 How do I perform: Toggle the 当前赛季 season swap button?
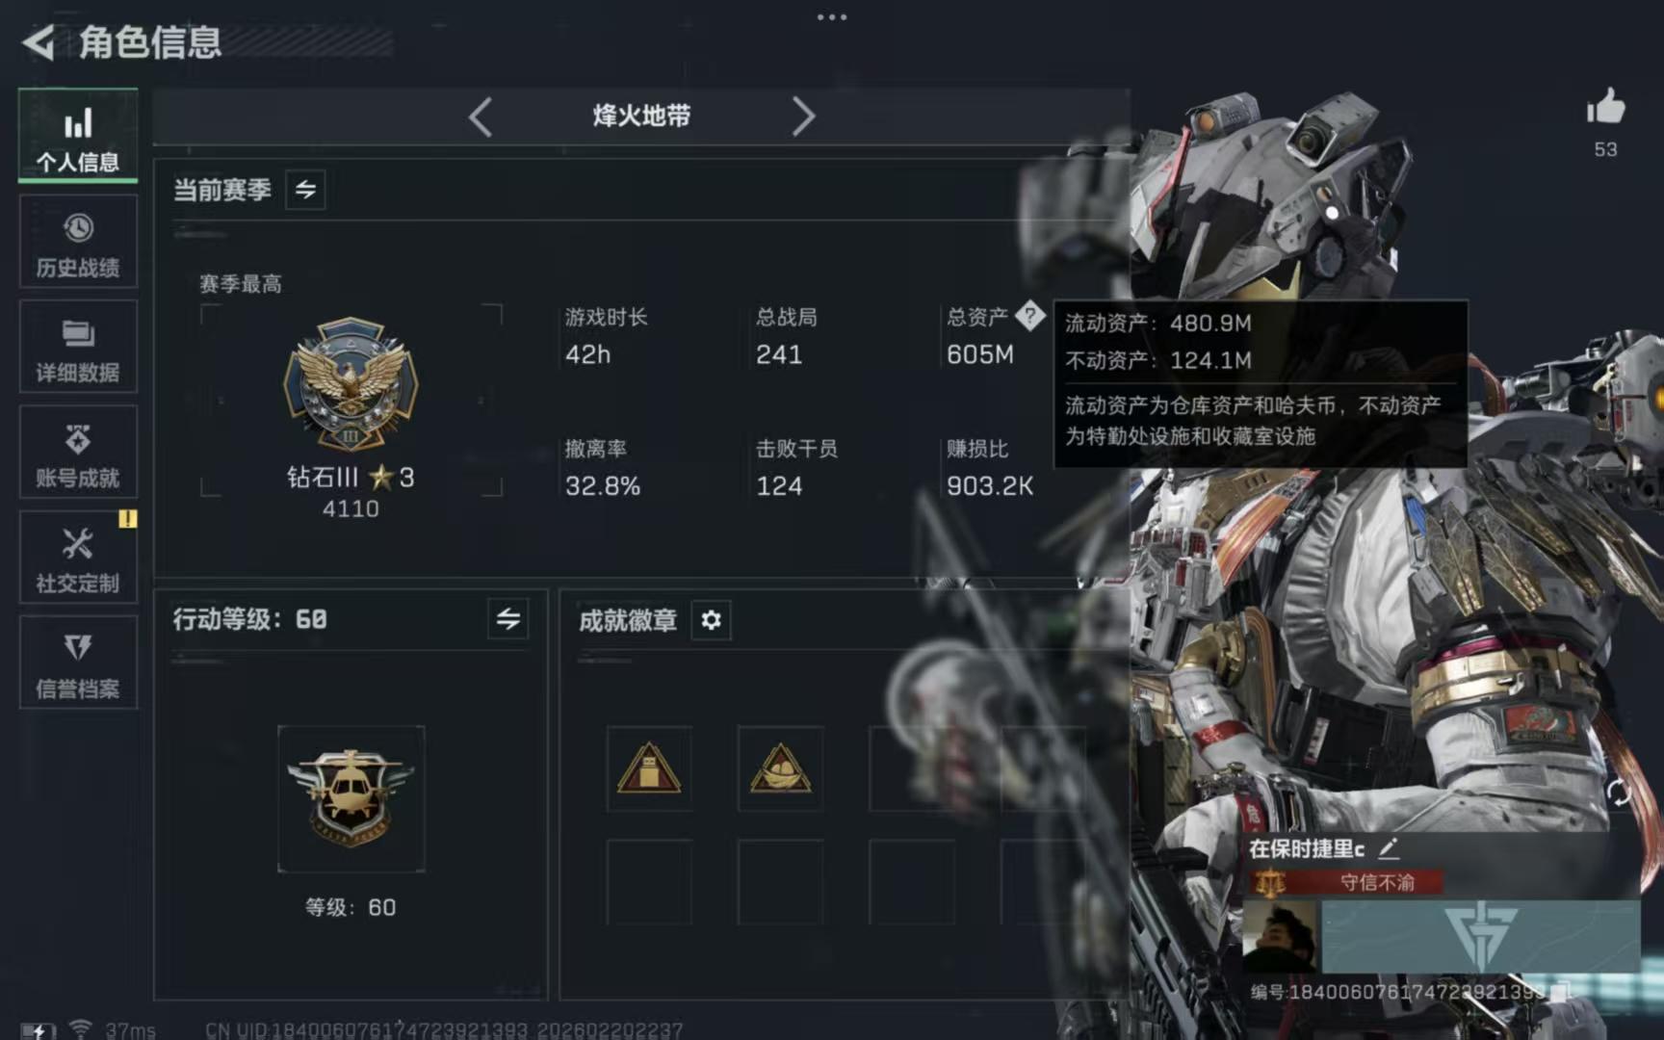305,190
